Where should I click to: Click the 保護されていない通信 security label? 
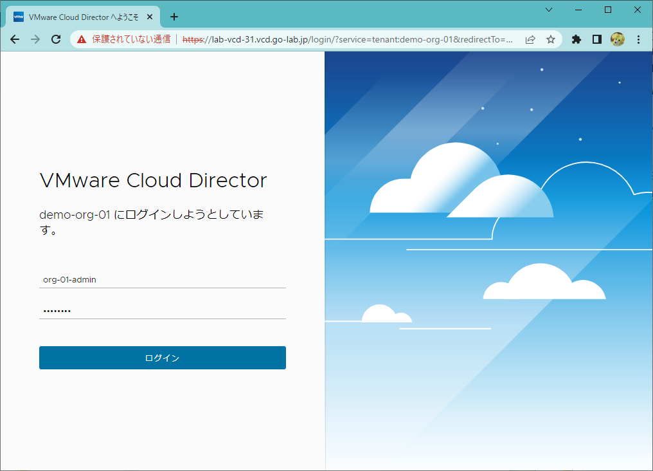(131, 39)
